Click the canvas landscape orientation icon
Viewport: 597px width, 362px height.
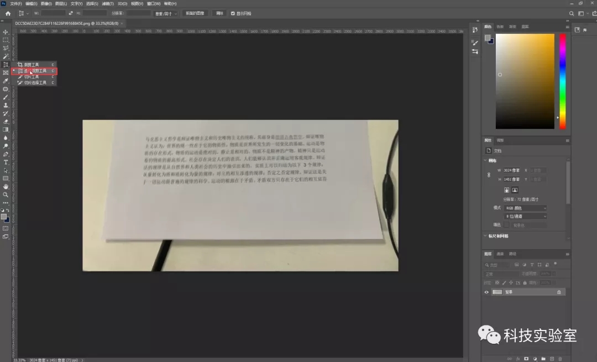[x=515, y=190]
